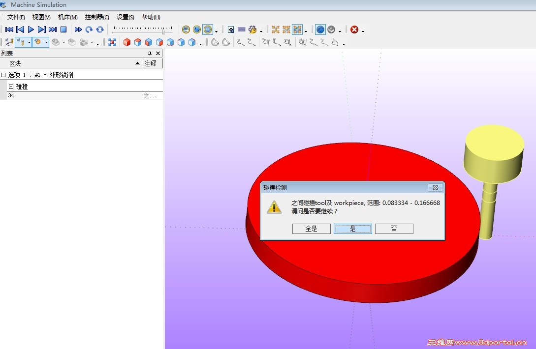
Task: Click 是 button to continue
Action: point(353,229)
